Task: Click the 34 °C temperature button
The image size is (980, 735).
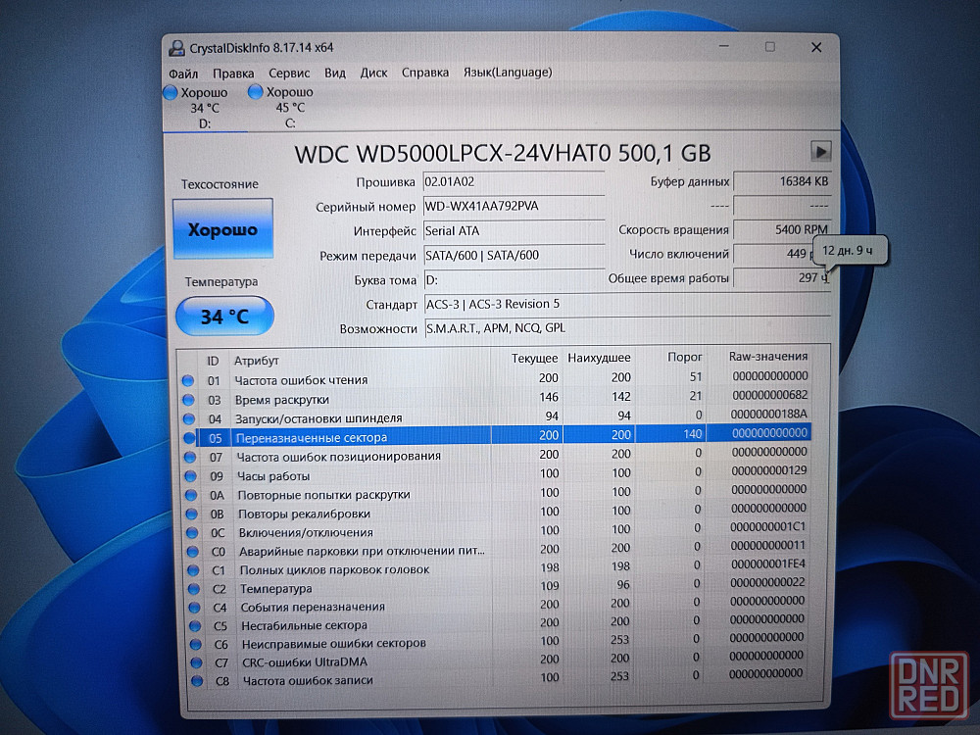Action: 225,317
